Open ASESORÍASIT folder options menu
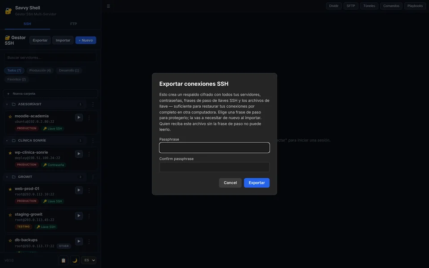 (93, 104)
